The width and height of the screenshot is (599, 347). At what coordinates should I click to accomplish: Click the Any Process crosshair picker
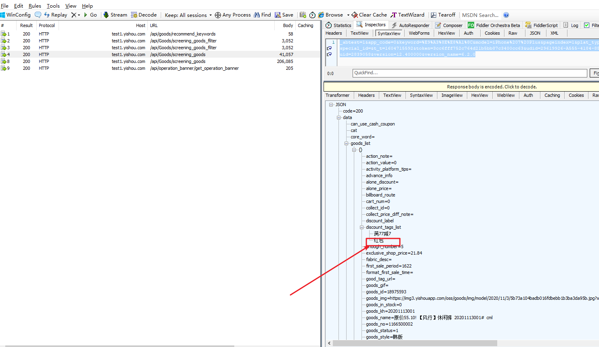(233, 15)
